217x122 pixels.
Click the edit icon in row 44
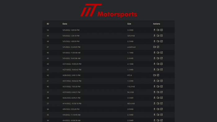(162, 64)
